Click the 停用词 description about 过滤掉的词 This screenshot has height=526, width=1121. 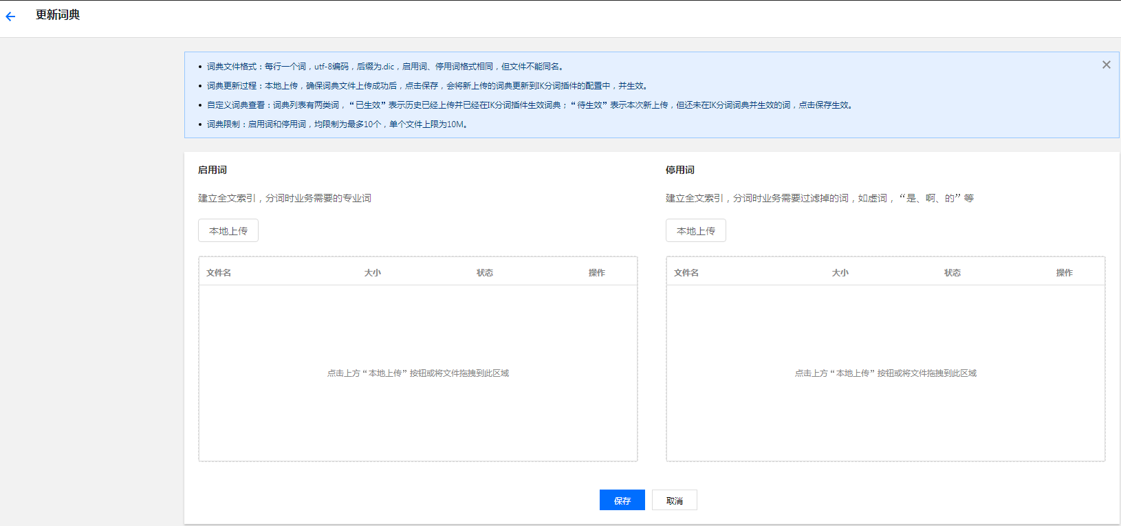pyautogui.click(x=820, y=198)
